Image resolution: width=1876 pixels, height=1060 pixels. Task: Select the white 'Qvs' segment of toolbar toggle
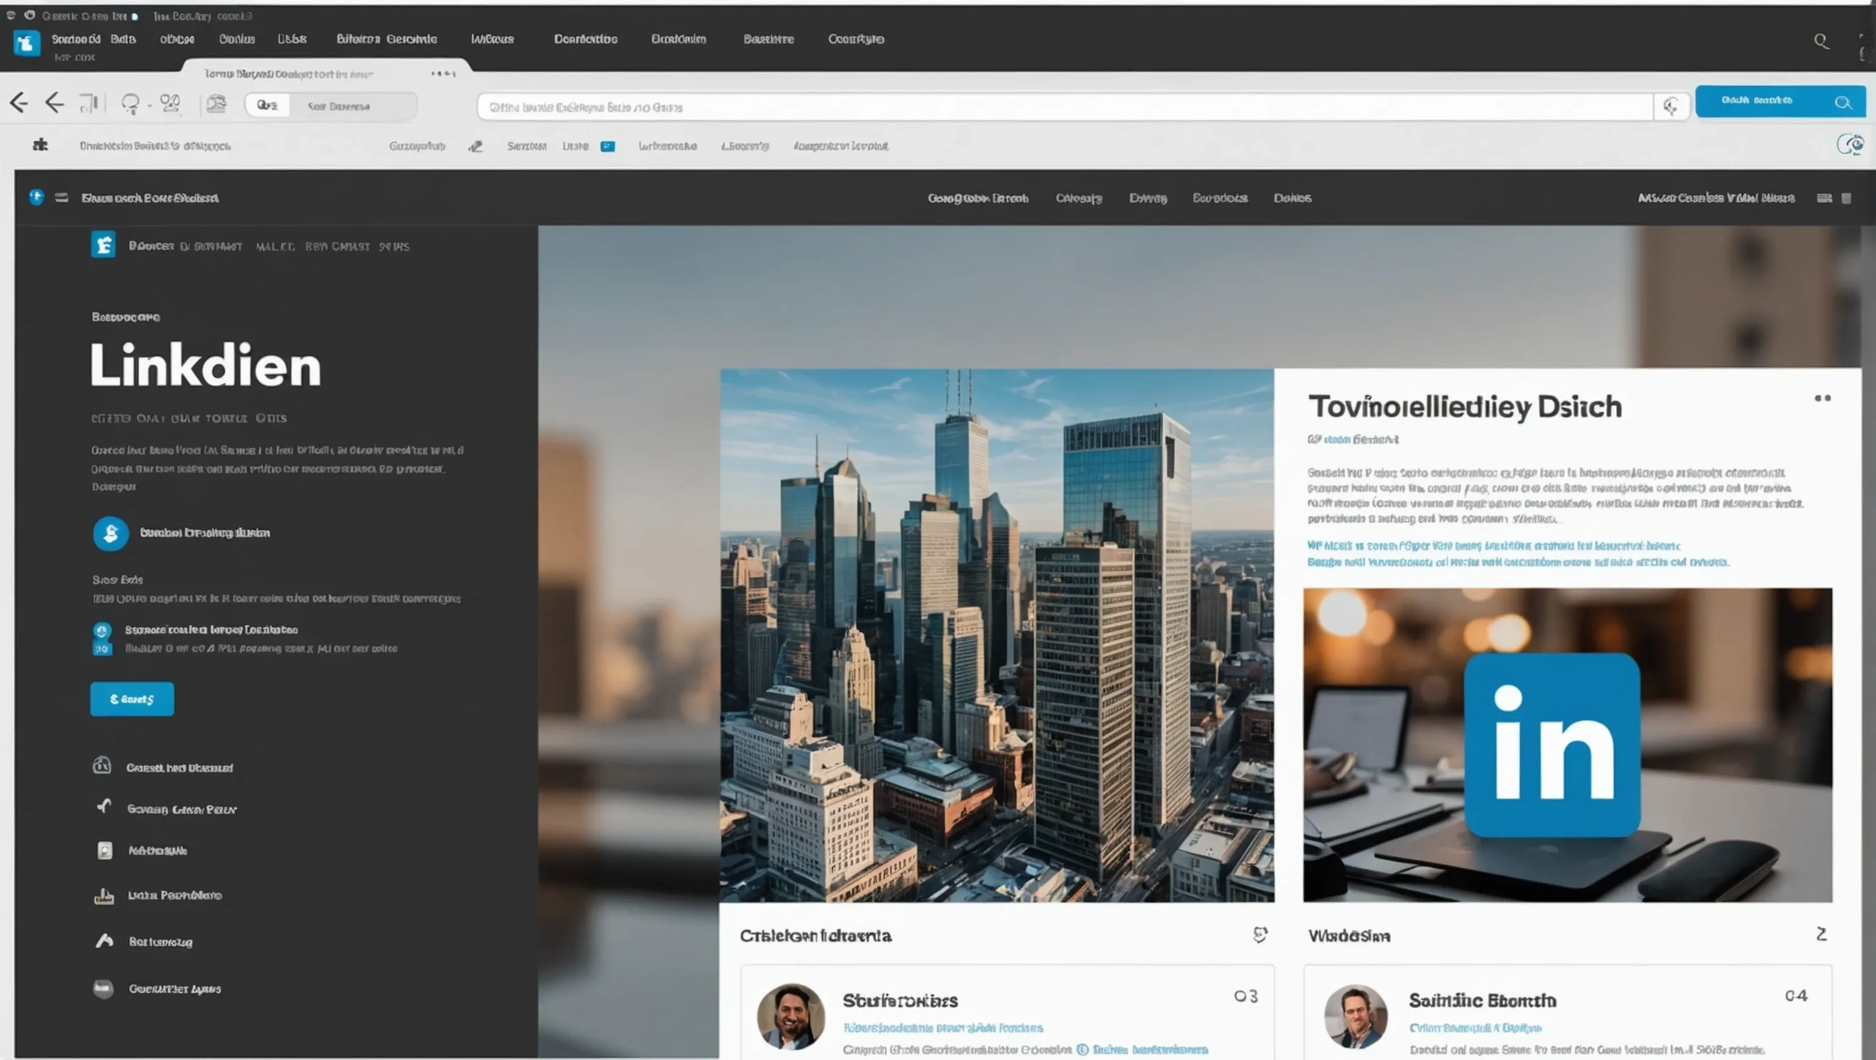[267, 106]
